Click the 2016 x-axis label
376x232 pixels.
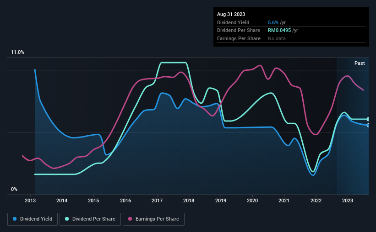coord(125,200)
